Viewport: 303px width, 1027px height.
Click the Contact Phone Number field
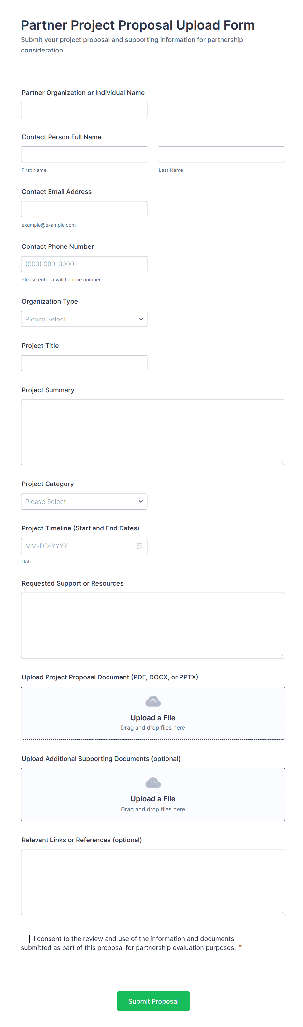tap(84, 263)
